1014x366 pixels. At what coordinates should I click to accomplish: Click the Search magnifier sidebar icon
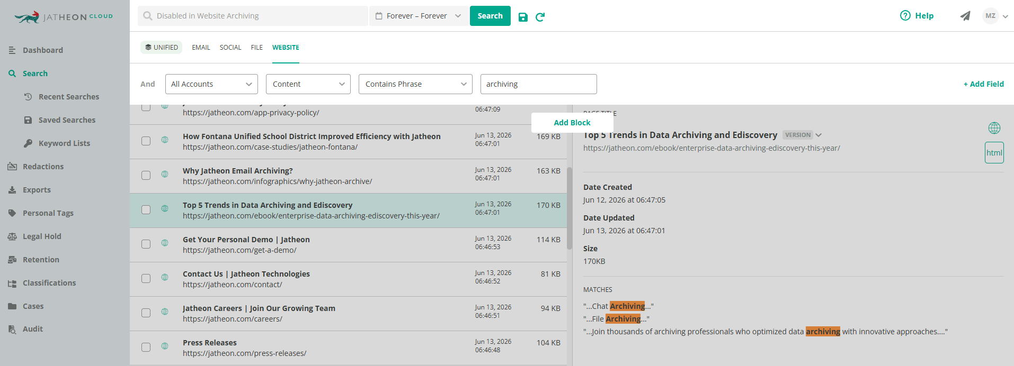12,74
